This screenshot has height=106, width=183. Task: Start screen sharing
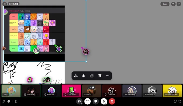pos(96,101)
